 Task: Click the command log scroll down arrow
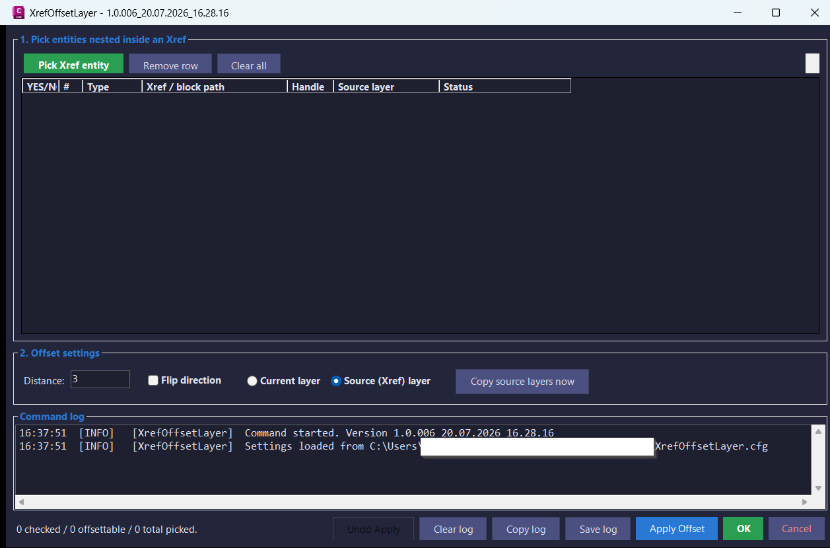click(818, 488)
